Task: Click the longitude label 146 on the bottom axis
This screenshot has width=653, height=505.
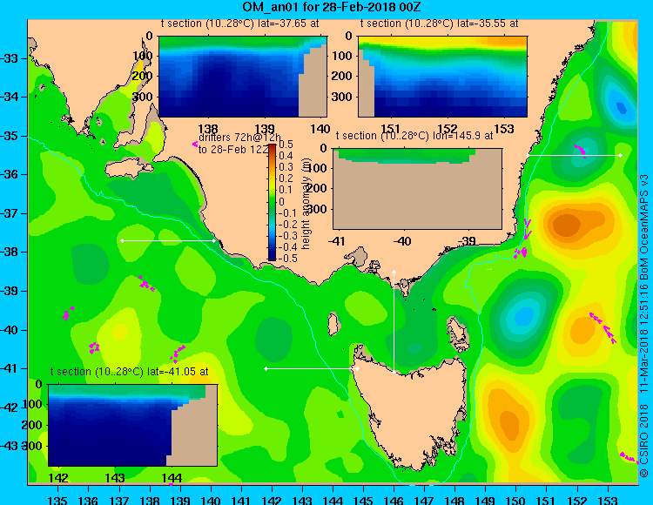Action: (x=394, y=500)
